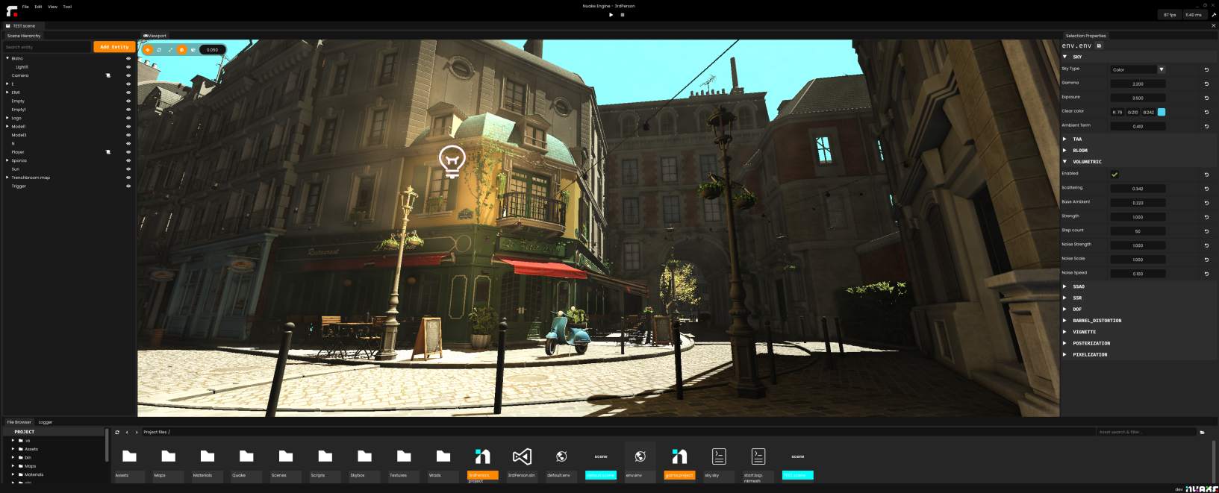This screenshot has height=493, width=1219.
Task: Open the Edit menu
Action: pyautogui.click(x=38, y=7)
